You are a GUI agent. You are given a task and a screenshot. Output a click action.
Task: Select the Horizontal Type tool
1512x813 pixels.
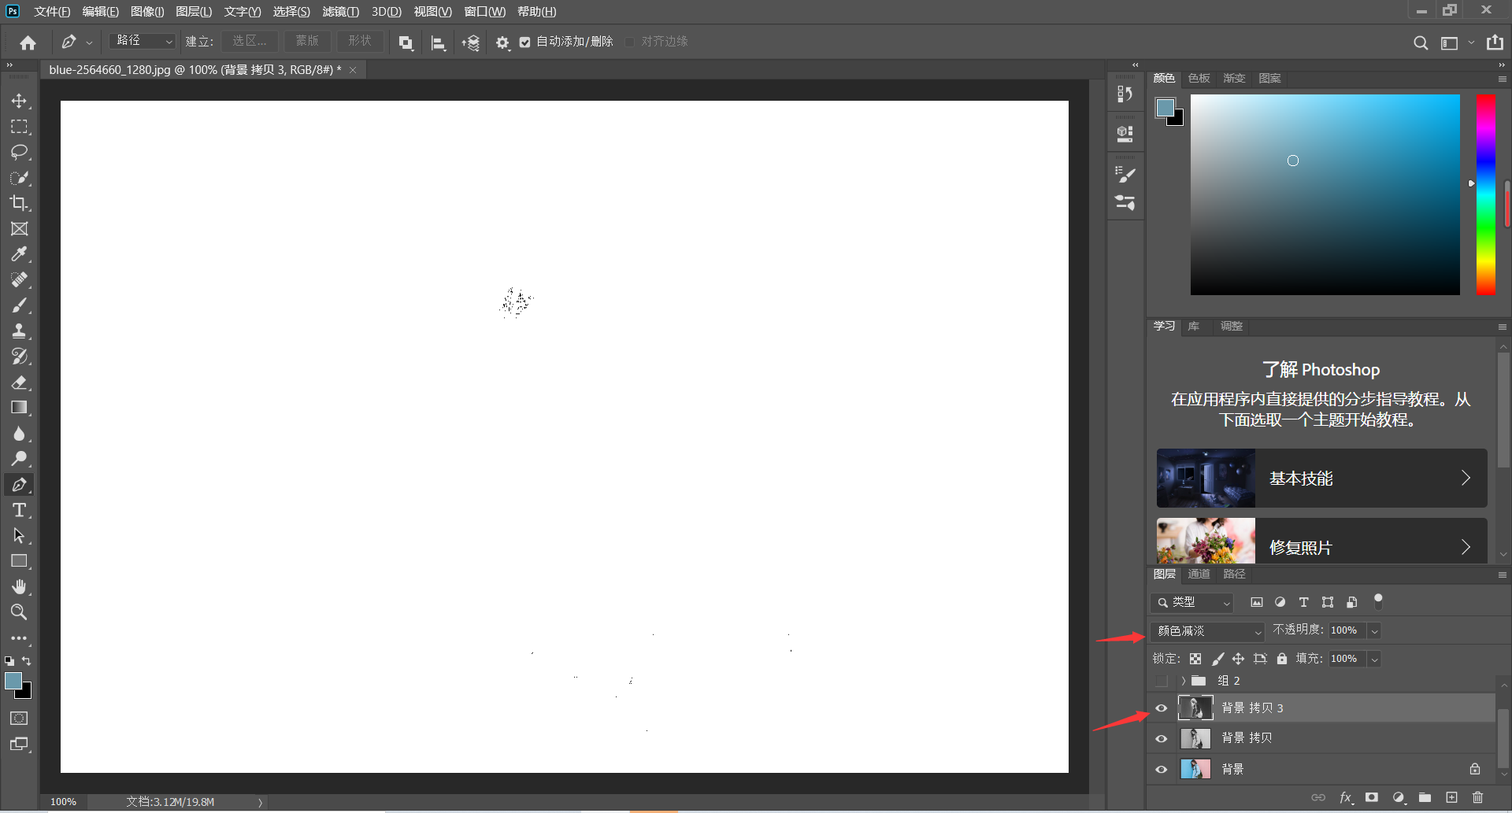(x=19, y=510)
